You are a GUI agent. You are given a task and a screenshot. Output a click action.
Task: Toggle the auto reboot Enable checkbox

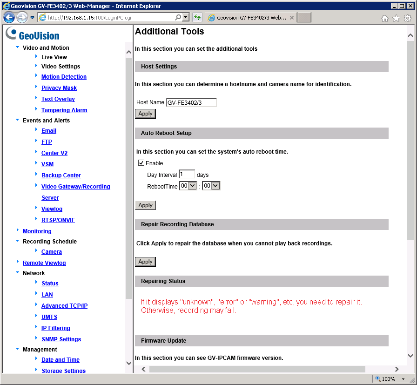[x=141, y=163]
